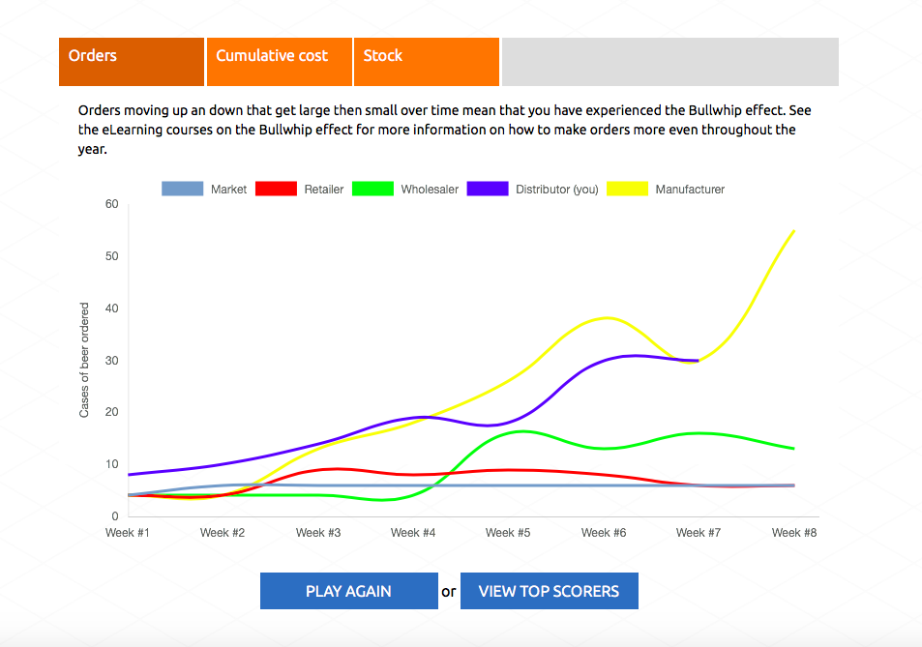Click the VIEW TOP SCORERS button
The height and width of the screenshot is (647, 922).
click(x=550, y=591)
